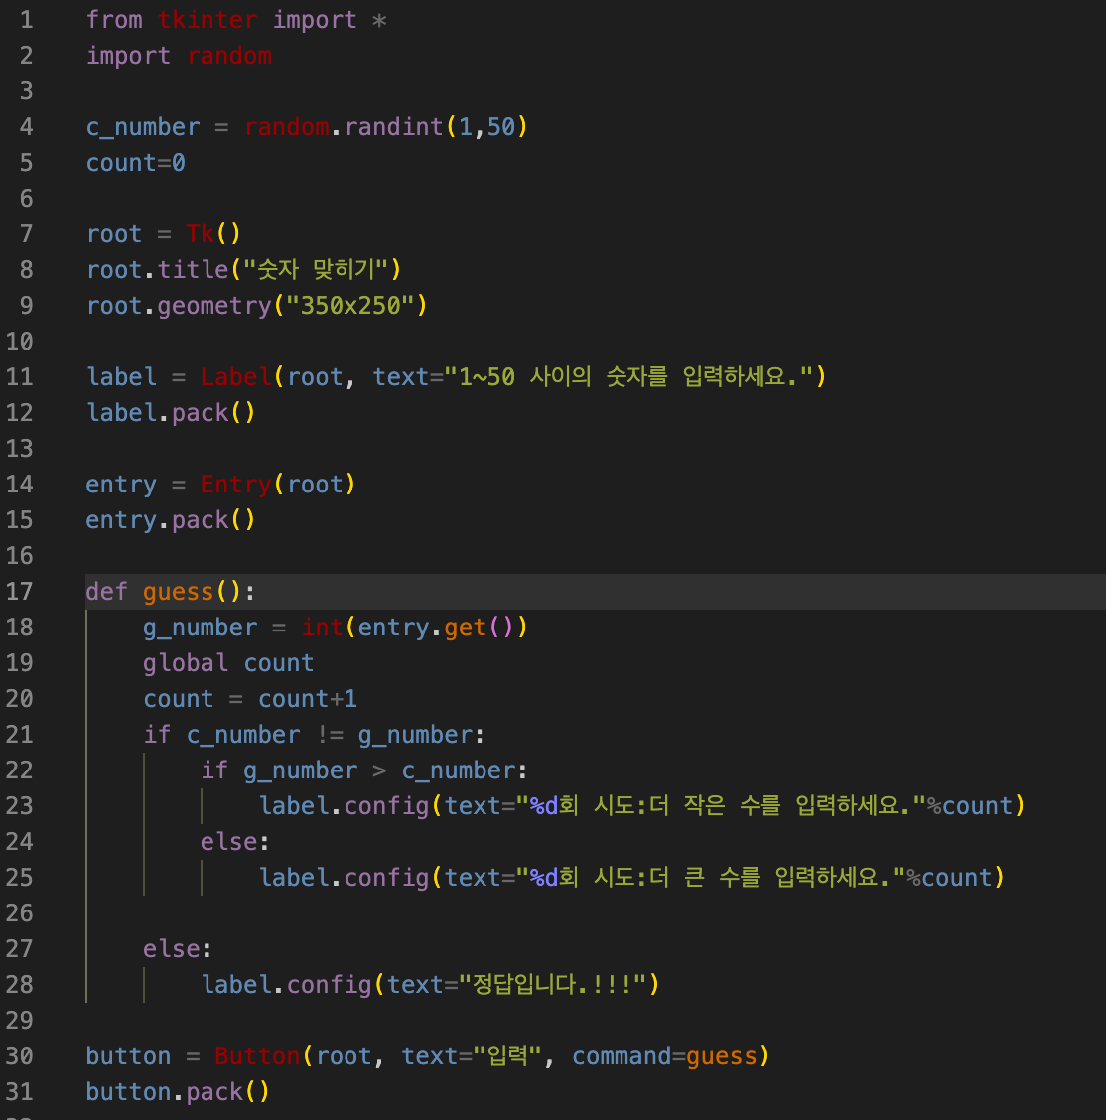The image size is (1106, 1120).
Task: Click the string "정답입니다.!!!" on line 28
Action: click(553, 984)
